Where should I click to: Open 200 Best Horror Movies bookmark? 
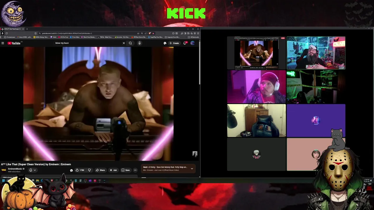click(138, 37)
